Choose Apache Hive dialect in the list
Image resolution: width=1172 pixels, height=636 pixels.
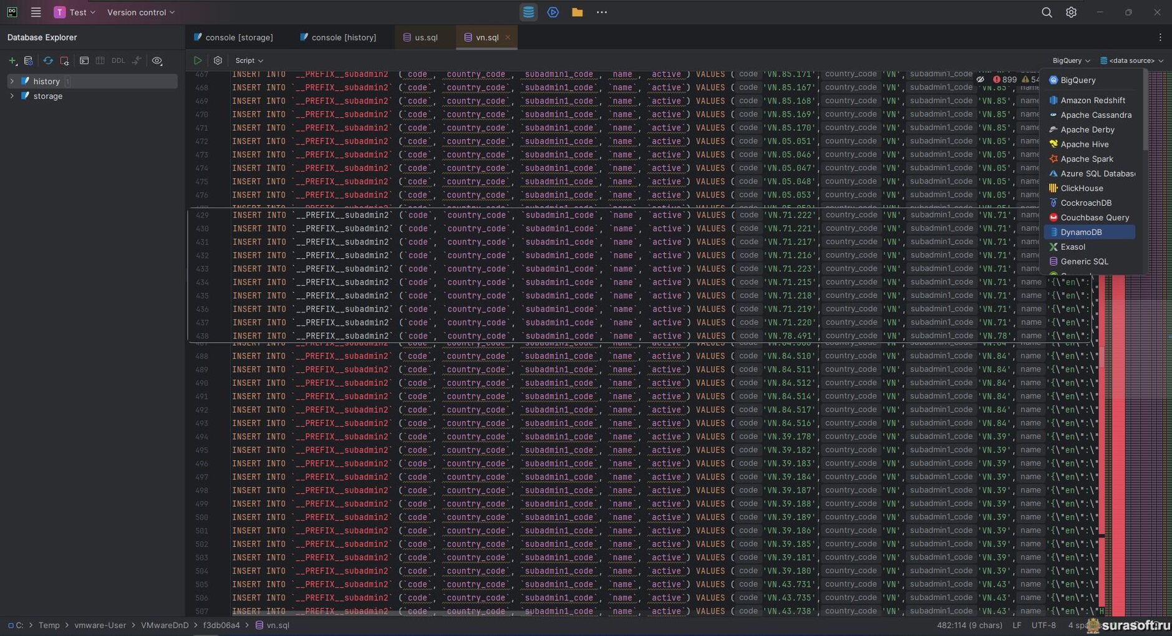coord(1084,145)
